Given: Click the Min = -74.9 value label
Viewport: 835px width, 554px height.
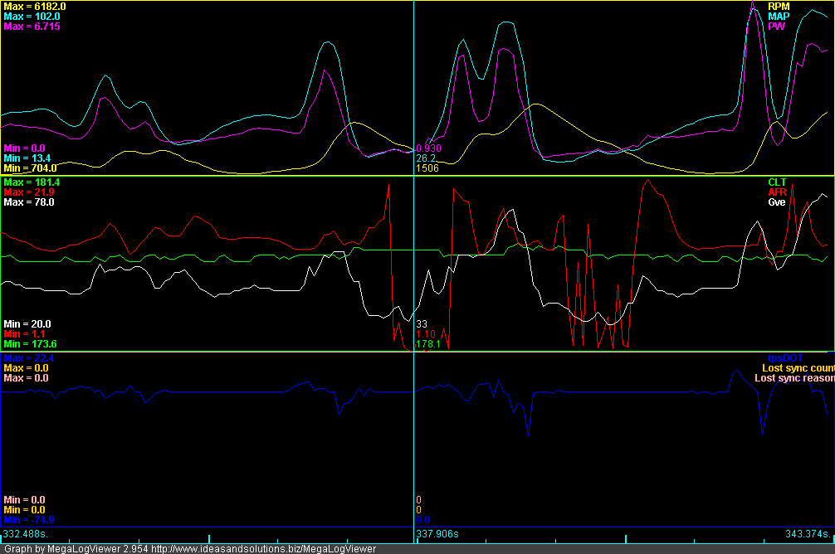Looking at the screenshot, I should point(27,519).
